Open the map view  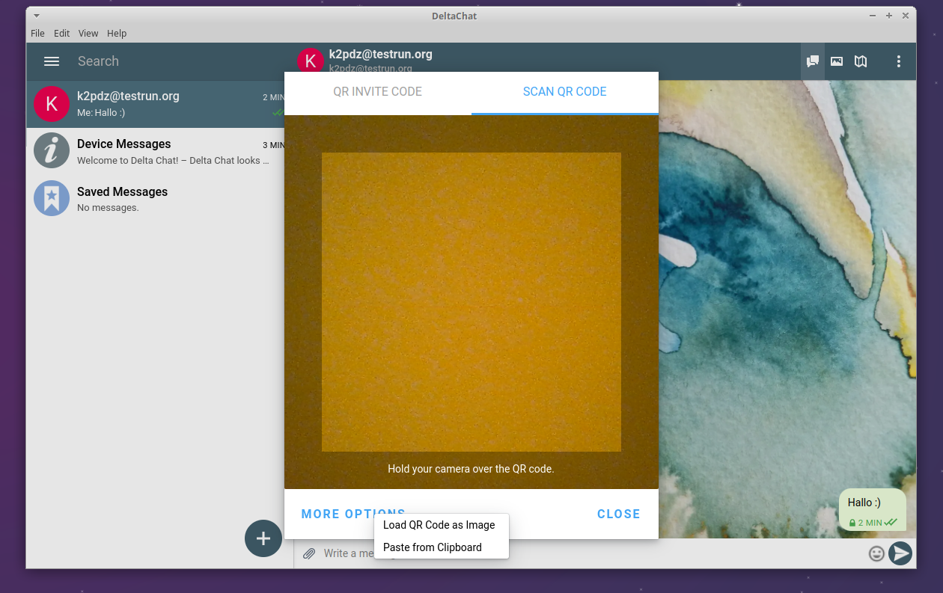pyautogui.click(x=860, y=61)
